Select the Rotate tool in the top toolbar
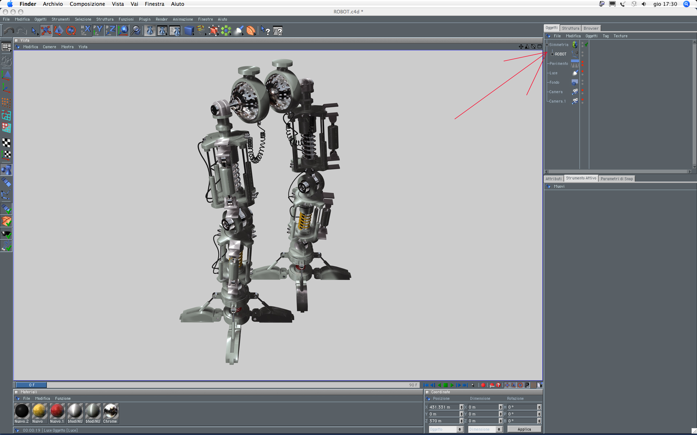Viewport: 697px width, 435px height. (x=71, y=31)
